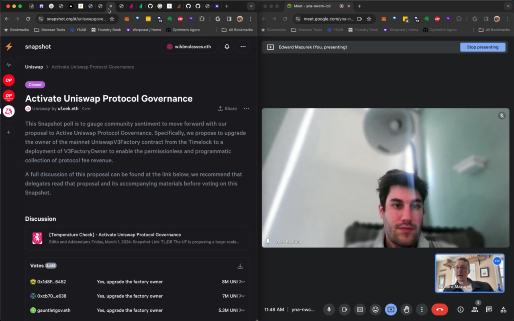Toggle side panel in left browser window
Viewport: 514px width, 321px height.
[x=229, y=19]
